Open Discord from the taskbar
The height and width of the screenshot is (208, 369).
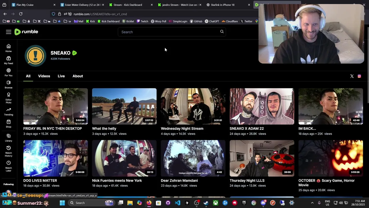pos(263,203)
